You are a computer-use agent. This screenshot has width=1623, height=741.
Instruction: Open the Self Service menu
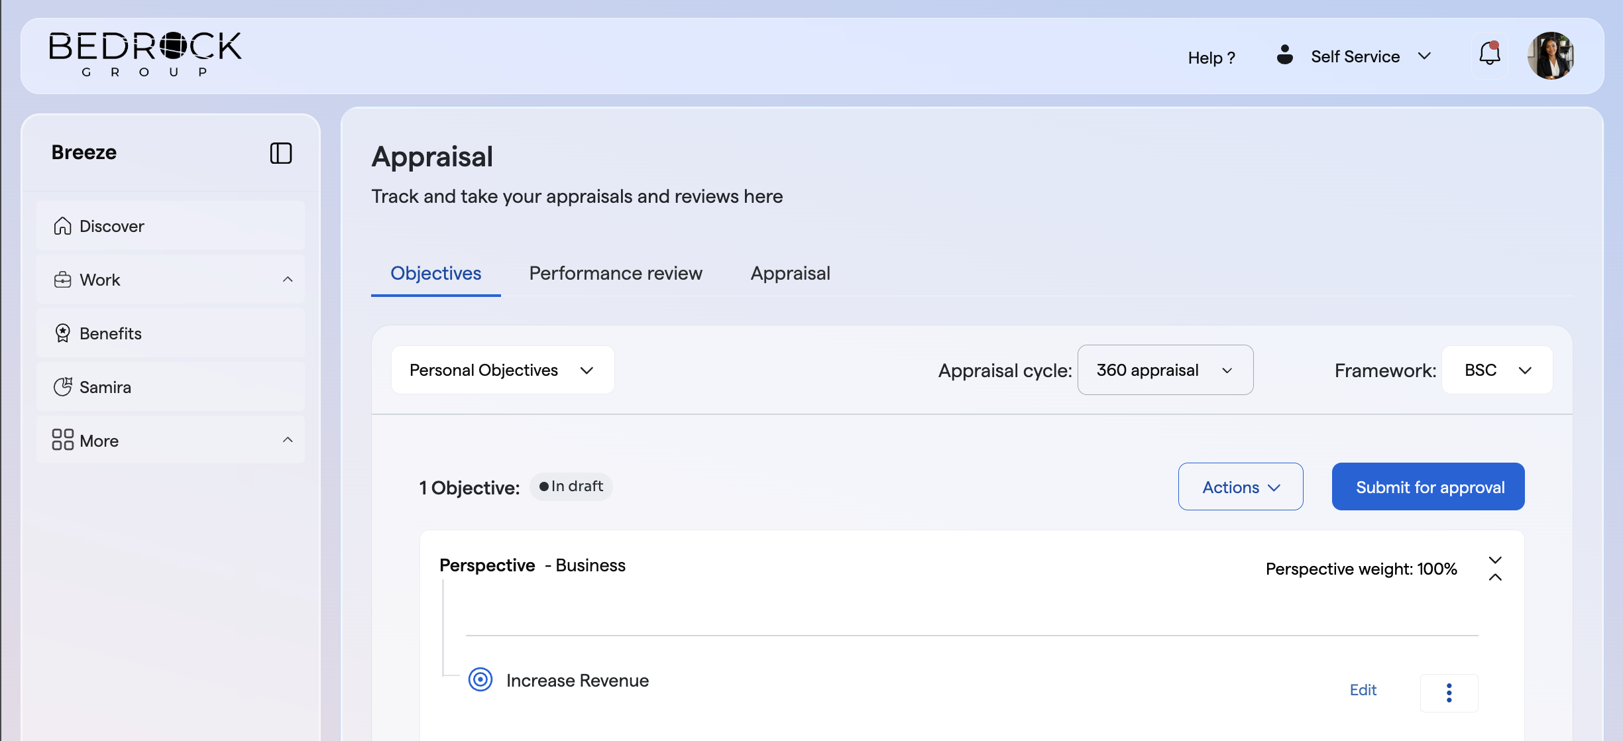(x=1354, y=56)
